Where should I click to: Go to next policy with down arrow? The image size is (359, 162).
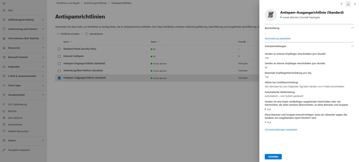tap(348, 4)
